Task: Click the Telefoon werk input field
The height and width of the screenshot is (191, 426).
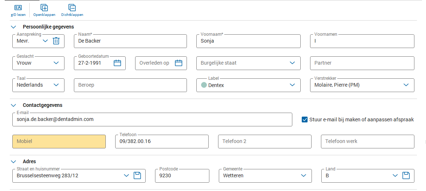Action: coord(368,142)
